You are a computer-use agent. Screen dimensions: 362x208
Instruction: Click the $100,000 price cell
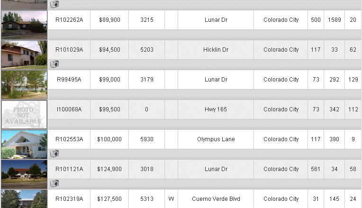109,139
